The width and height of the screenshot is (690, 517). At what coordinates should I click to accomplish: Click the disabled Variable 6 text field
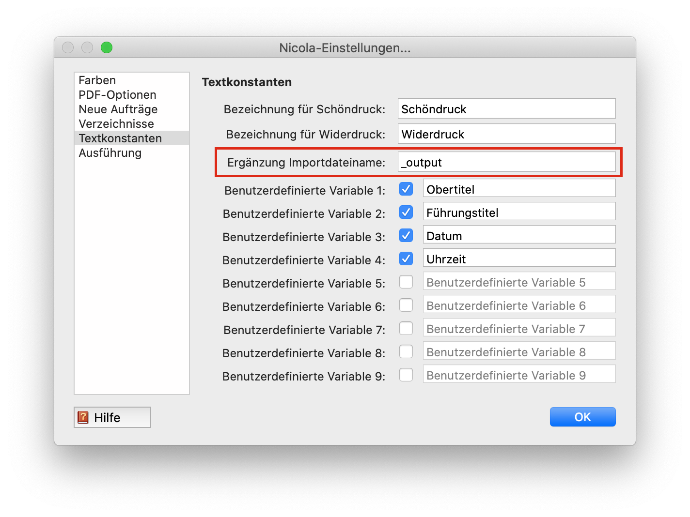(x=519, y=304)
